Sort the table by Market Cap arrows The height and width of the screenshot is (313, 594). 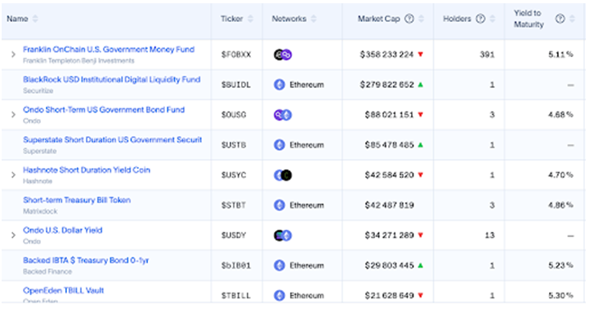[x=422, y=19]
